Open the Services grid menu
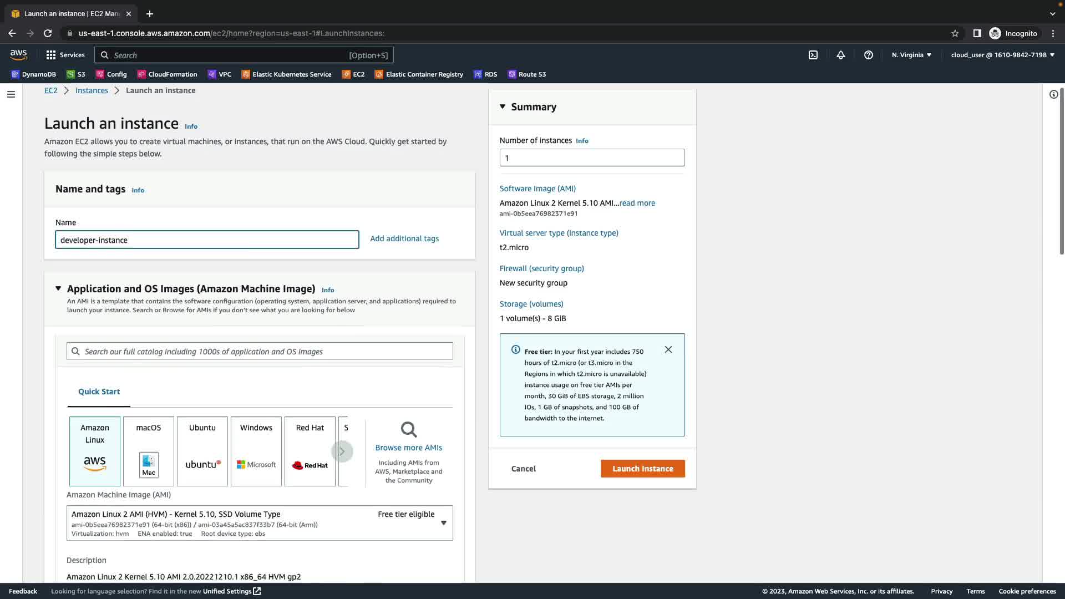The height and width of the screenshot is (599, 1065). (x=65, y=55)
